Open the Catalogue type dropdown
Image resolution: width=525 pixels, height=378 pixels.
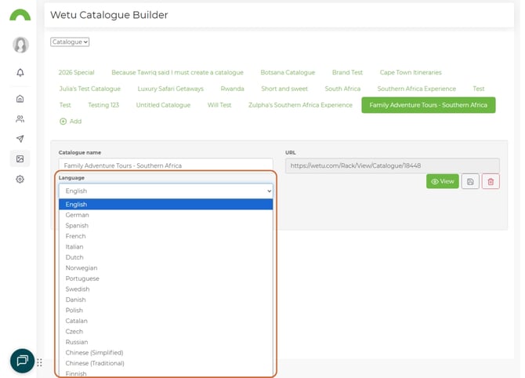coord(70,42)
